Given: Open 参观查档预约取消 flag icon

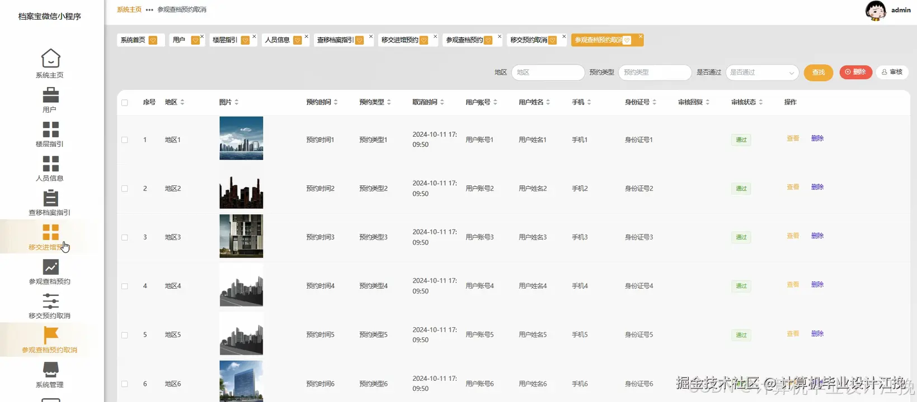Looking at the screenshot, I should (50, 335).
